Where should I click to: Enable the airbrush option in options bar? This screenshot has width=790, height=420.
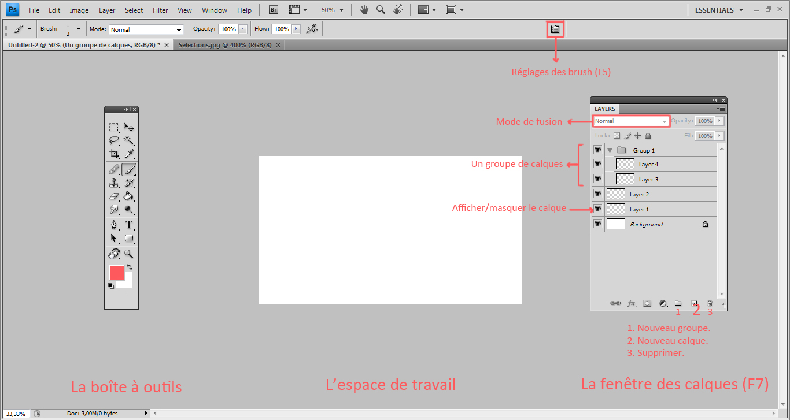point(312,29)
